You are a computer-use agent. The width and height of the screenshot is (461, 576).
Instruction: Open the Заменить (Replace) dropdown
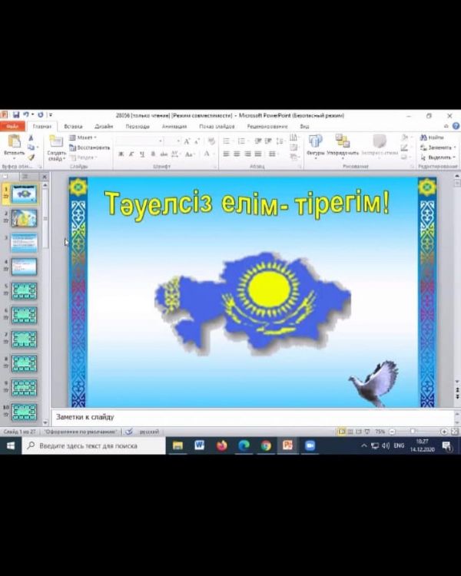coord(439,147)
